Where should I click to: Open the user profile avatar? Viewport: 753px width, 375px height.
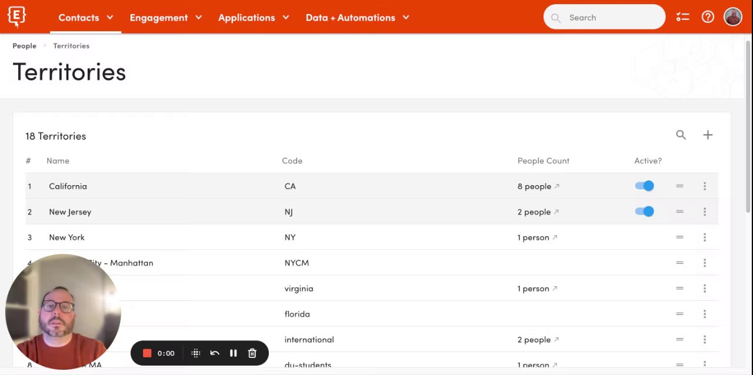(733, 17)
